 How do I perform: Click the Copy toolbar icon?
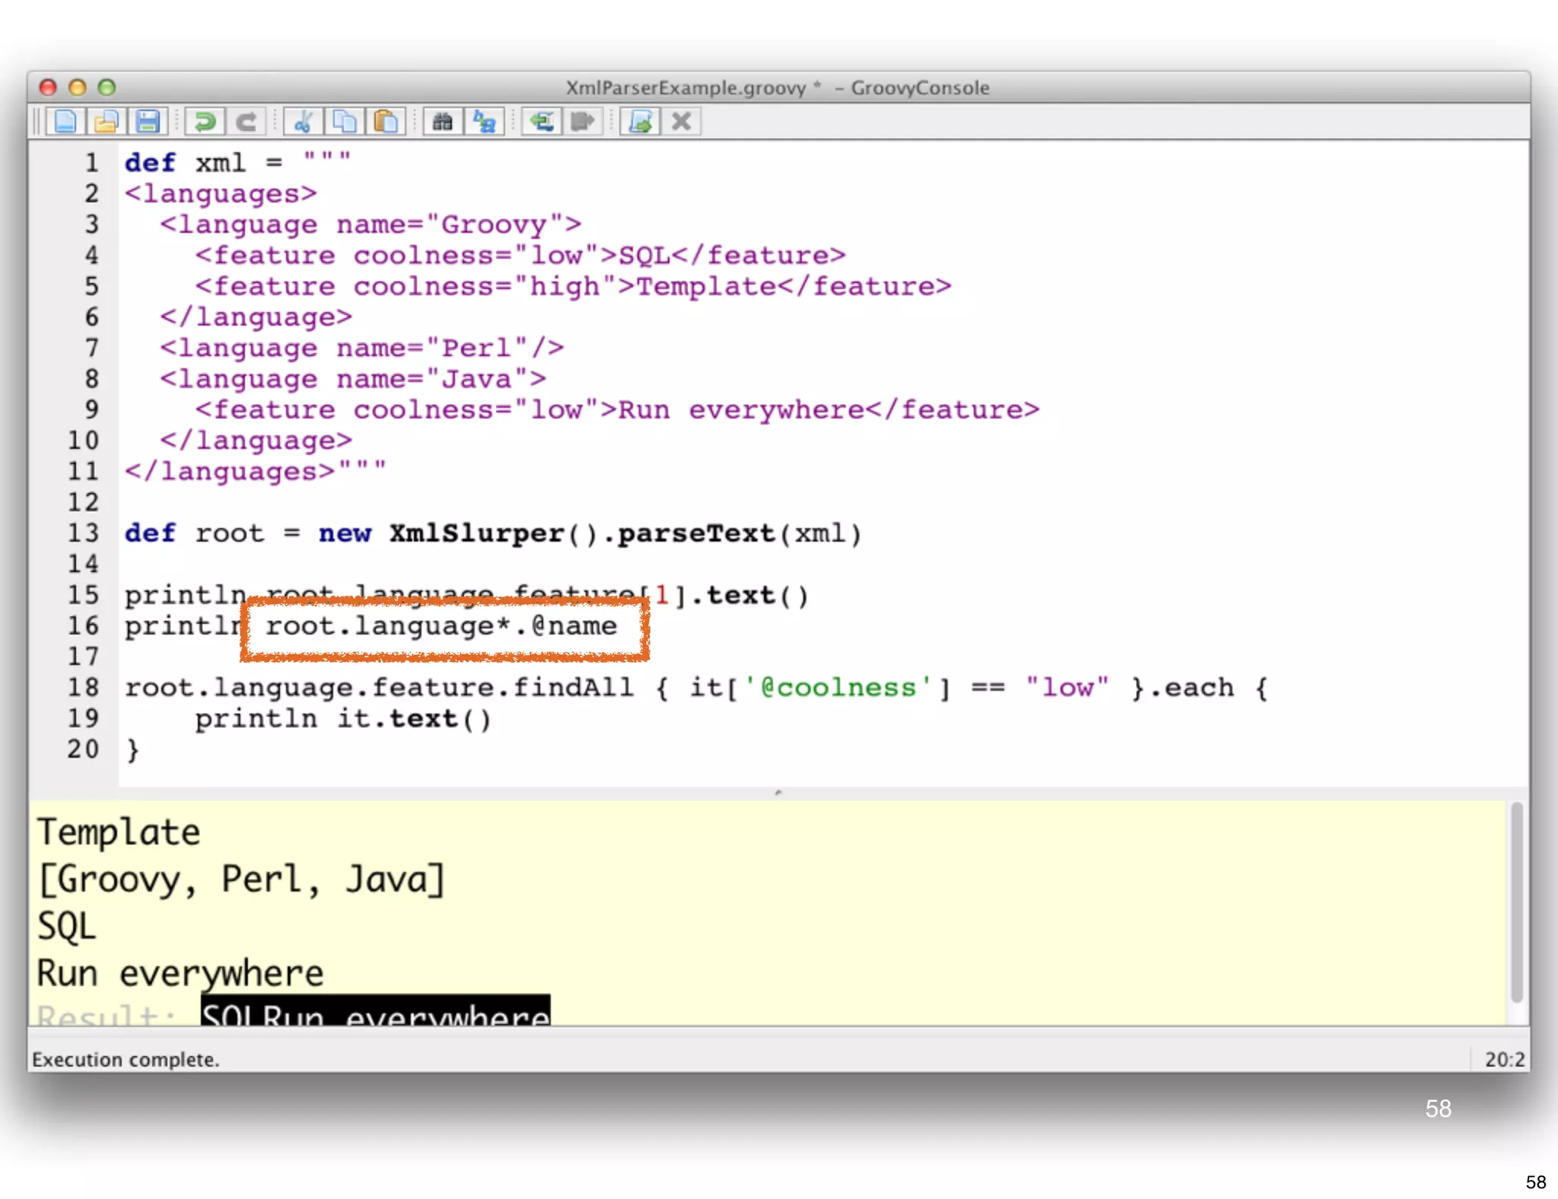pos(345,122)
